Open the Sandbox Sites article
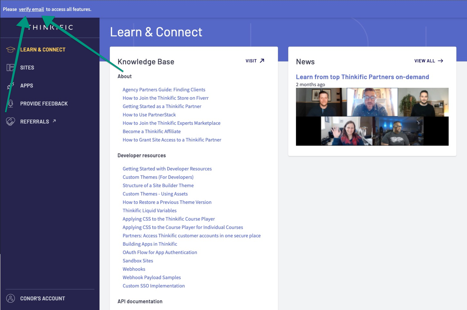 [138, 261]
